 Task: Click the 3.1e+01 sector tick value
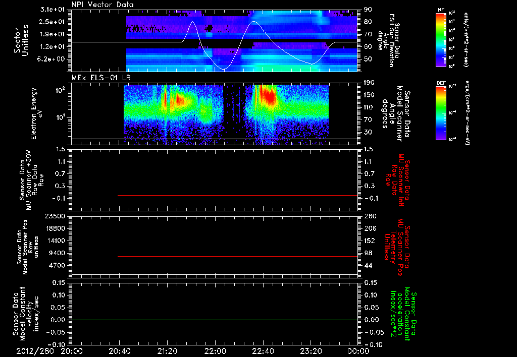pos(53,10)
